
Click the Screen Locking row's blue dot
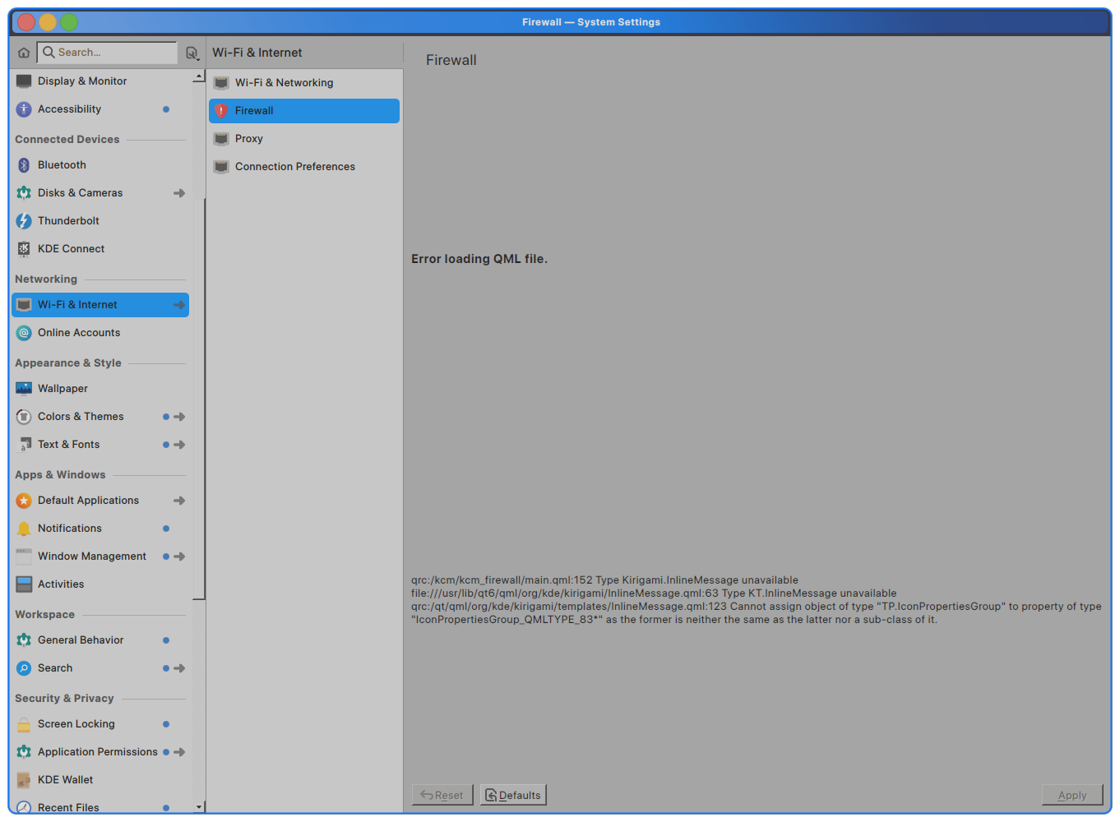tap(166, 724)
